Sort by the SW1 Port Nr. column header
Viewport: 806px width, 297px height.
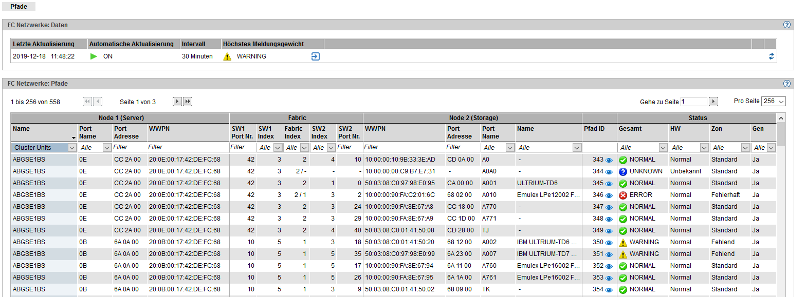[x=243, y=132]
